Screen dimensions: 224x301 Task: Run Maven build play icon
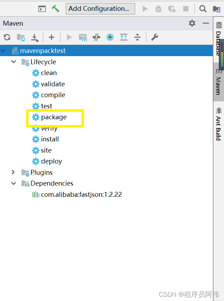[x=69, y=37]
